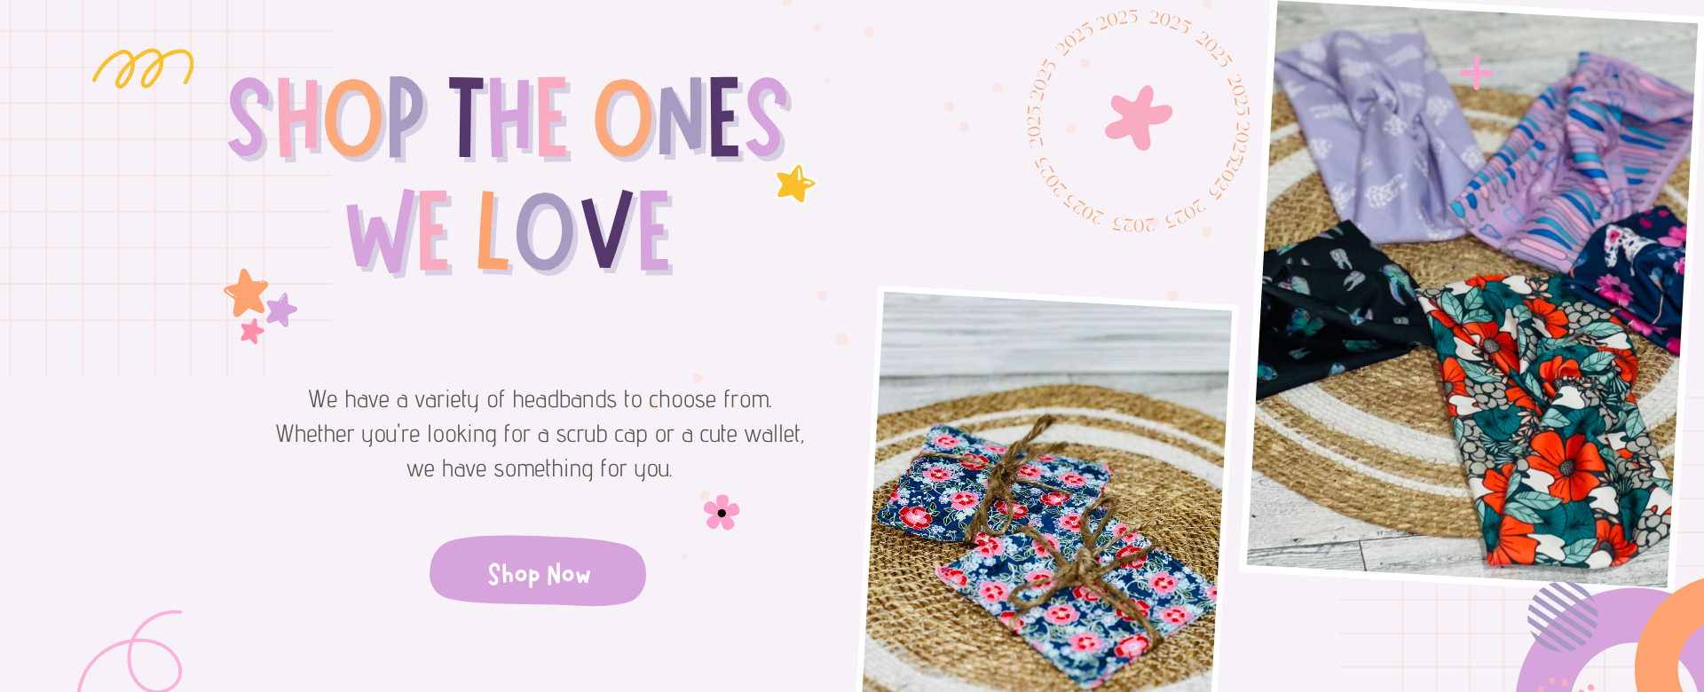Click the WE LOVE headline text
Image resolution: width=1704 pixels, height=692 pixels.
(x=509, y=232)
